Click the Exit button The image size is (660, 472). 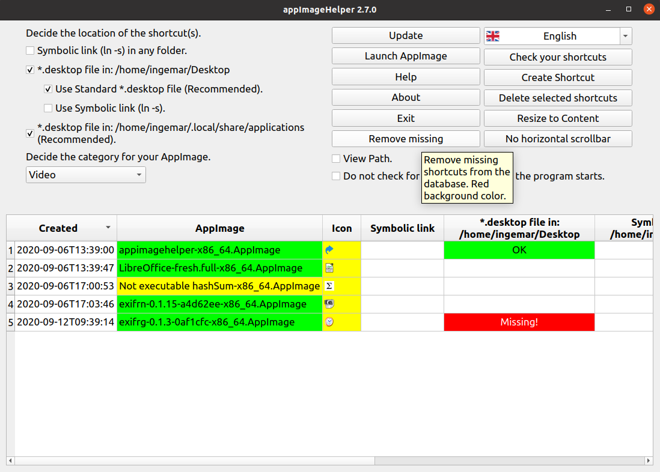coord(406,118)
